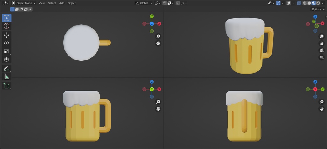Activate the 3D Cursor tool
The image size is (327, 149).
point(7,26)
